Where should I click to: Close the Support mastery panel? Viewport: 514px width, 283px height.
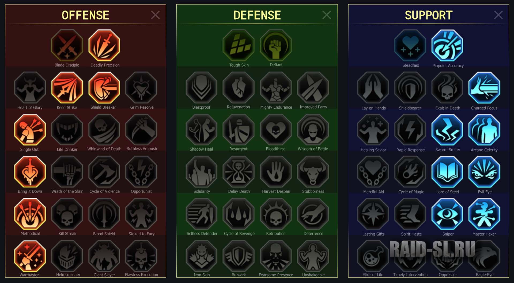[498, 15]
